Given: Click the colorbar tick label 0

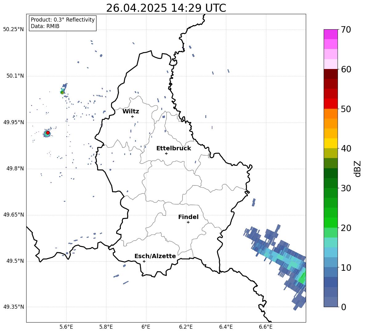Looking at the screenshot, I should point(343,307).
